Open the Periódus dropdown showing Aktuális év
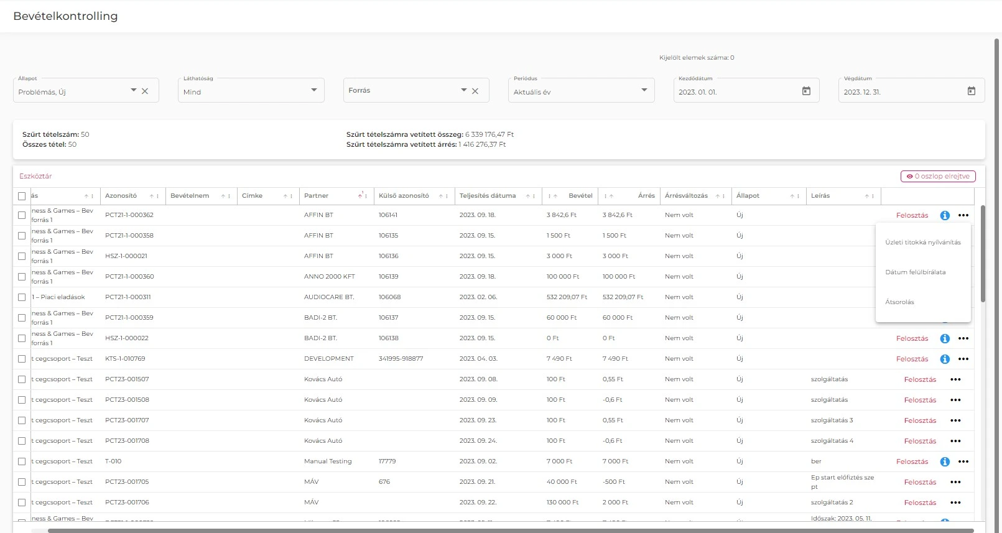Screen dimensions: 1002x533 pyautogui.click(x=644, y=90)
